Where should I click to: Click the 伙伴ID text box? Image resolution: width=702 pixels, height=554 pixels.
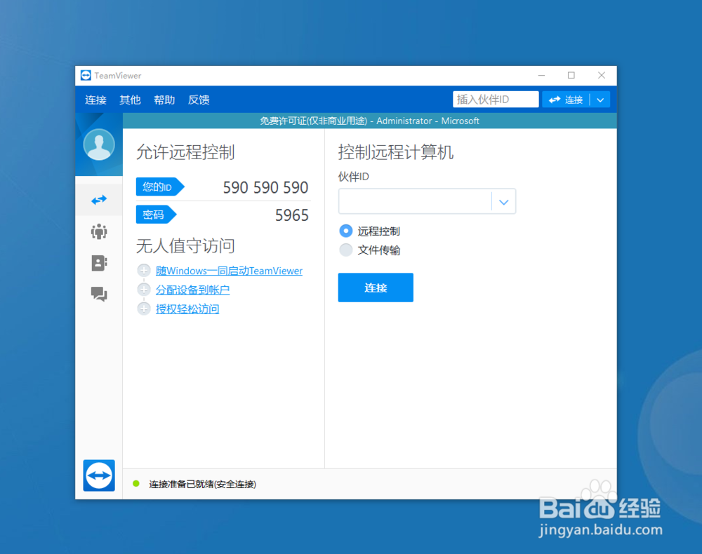pyautogui.click(x=415, y=202)
